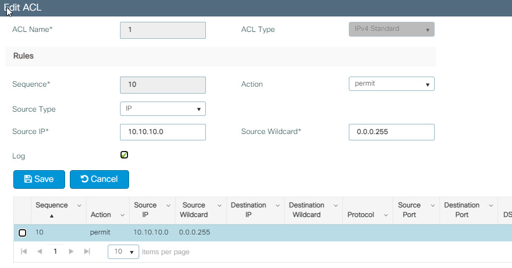The height and width of the screenshot is (268, 512).
Task: Select the permit 10.10.10.0 rule row
Action: click(262, 232)
